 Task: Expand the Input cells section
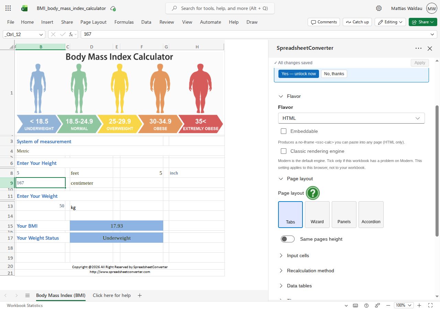click(x=281, y=255)
